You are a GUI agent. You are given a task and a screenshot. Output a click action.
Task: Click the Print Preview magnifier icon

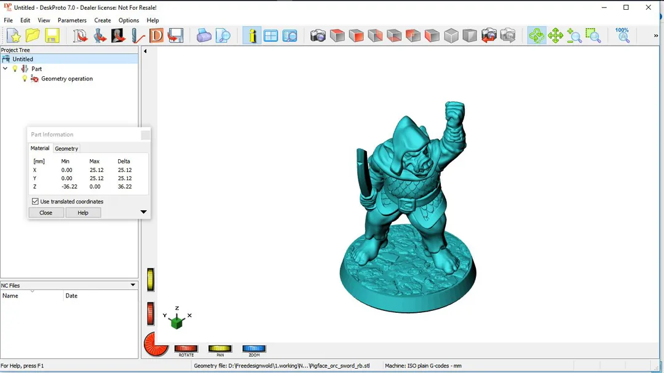[x=223, y=36]
